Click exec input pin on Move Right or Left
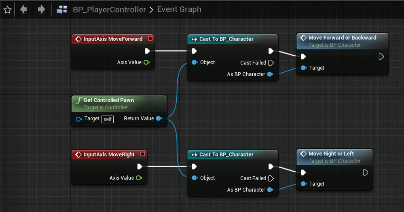 303,172
